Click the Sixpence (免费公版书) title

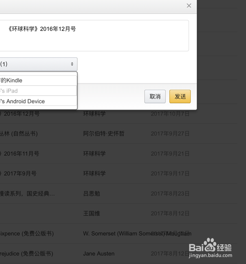[27, 233]
